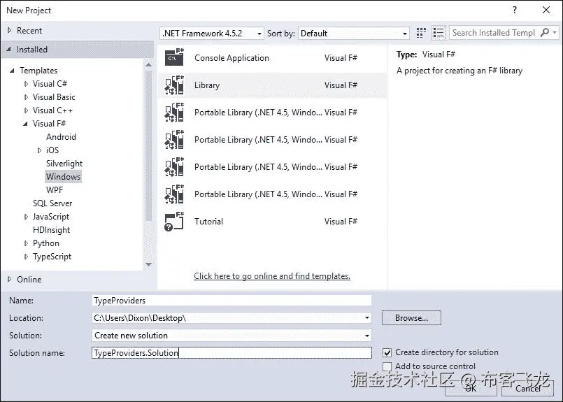The height and width of the screenshot is (402, 563).
Task: Collapse the Visual F# node arrow
Action: coord(25,124)
